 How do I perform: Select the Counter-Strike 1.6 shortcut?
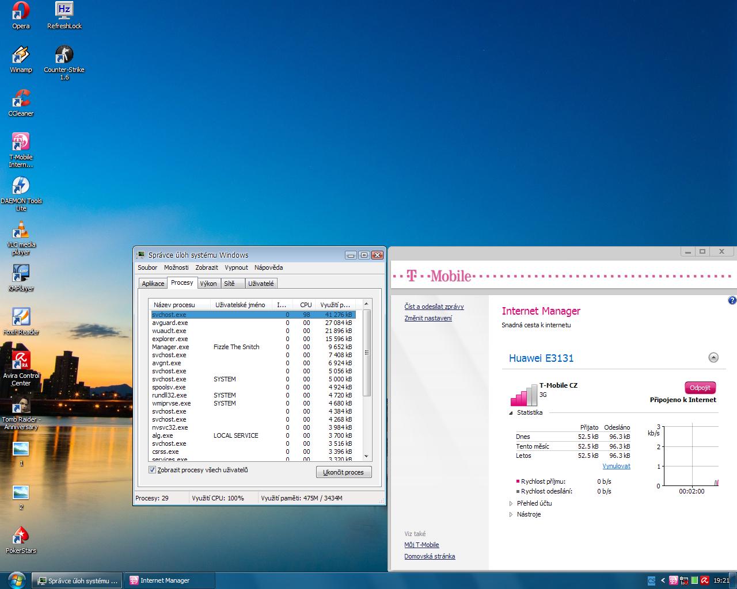pos(64,56)
